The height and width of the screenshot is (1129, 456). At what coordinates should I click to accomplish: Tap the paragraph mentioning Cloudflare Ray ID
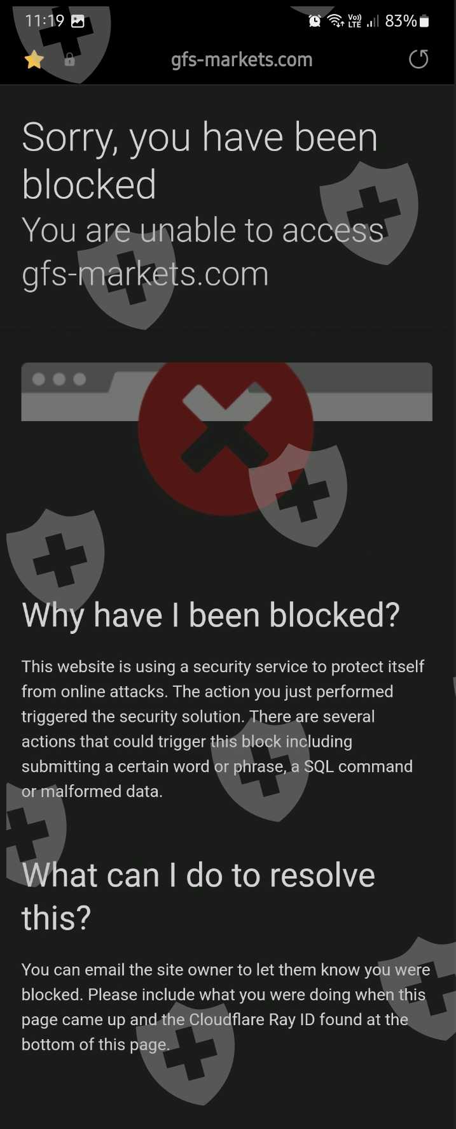click(x=226, y=1007)
